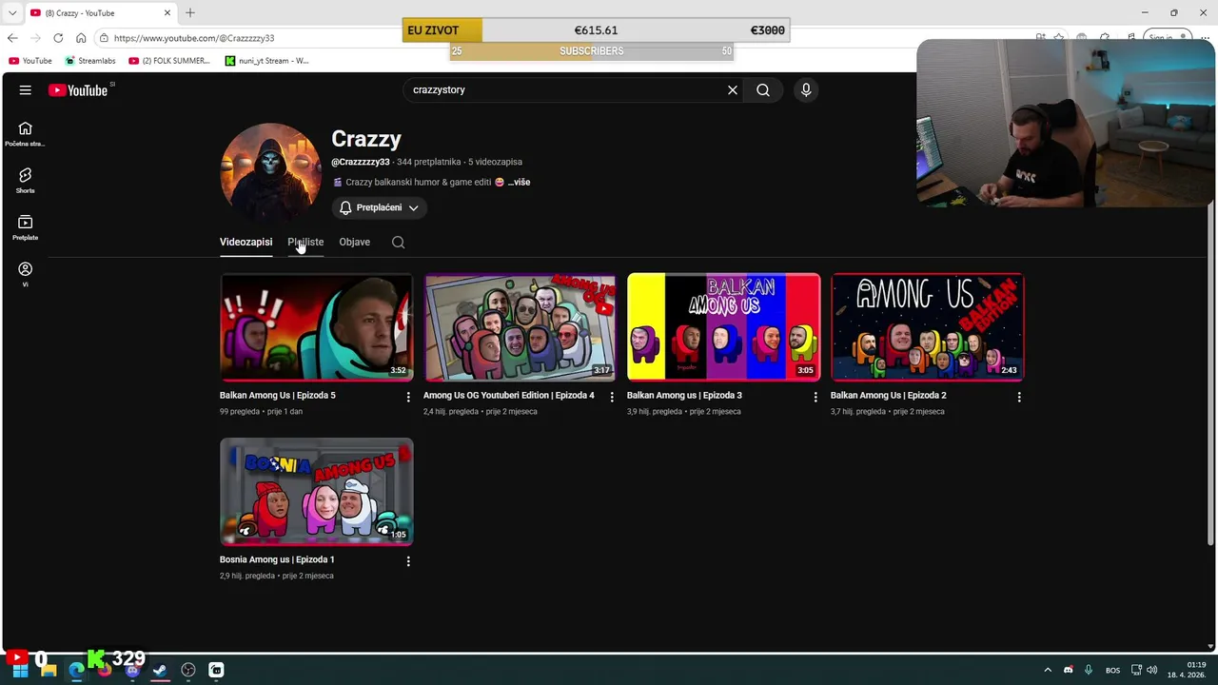Close the Crazzy - YouTube tab
This screenshot has width=1218, height=685.
167,12
